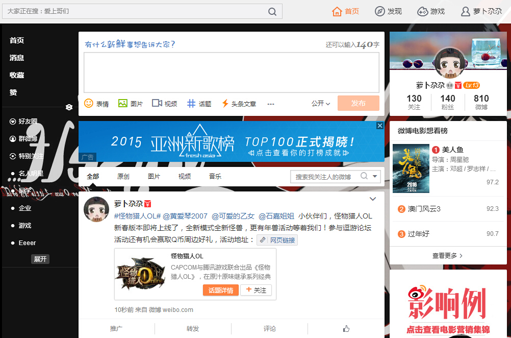The width and height of the screenshot is (511, 338).
Task: Open the 发现 discover compass icon
Action: [379, 11]
